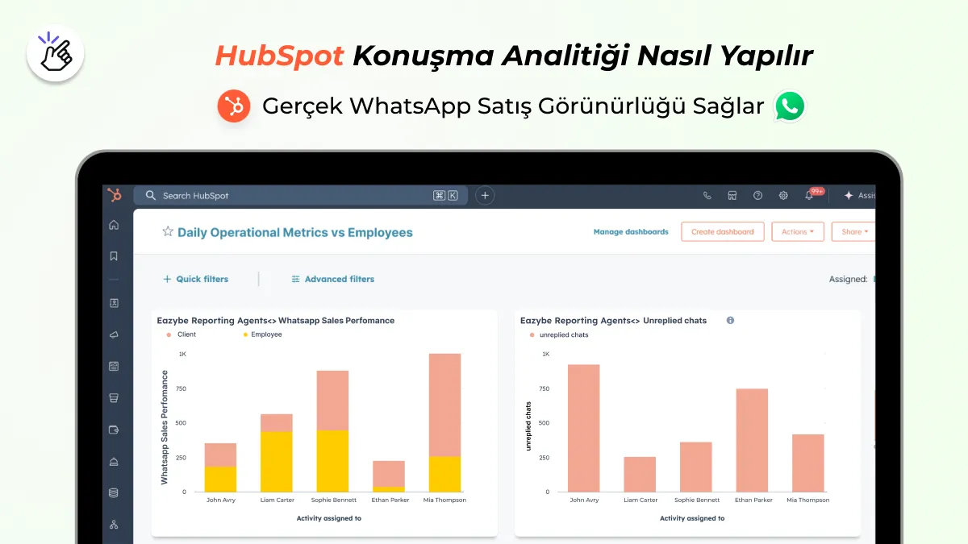Viewport: 968px width, 544px height.
Task: Open the Manage dashboards link
Action: pos(632,231)
